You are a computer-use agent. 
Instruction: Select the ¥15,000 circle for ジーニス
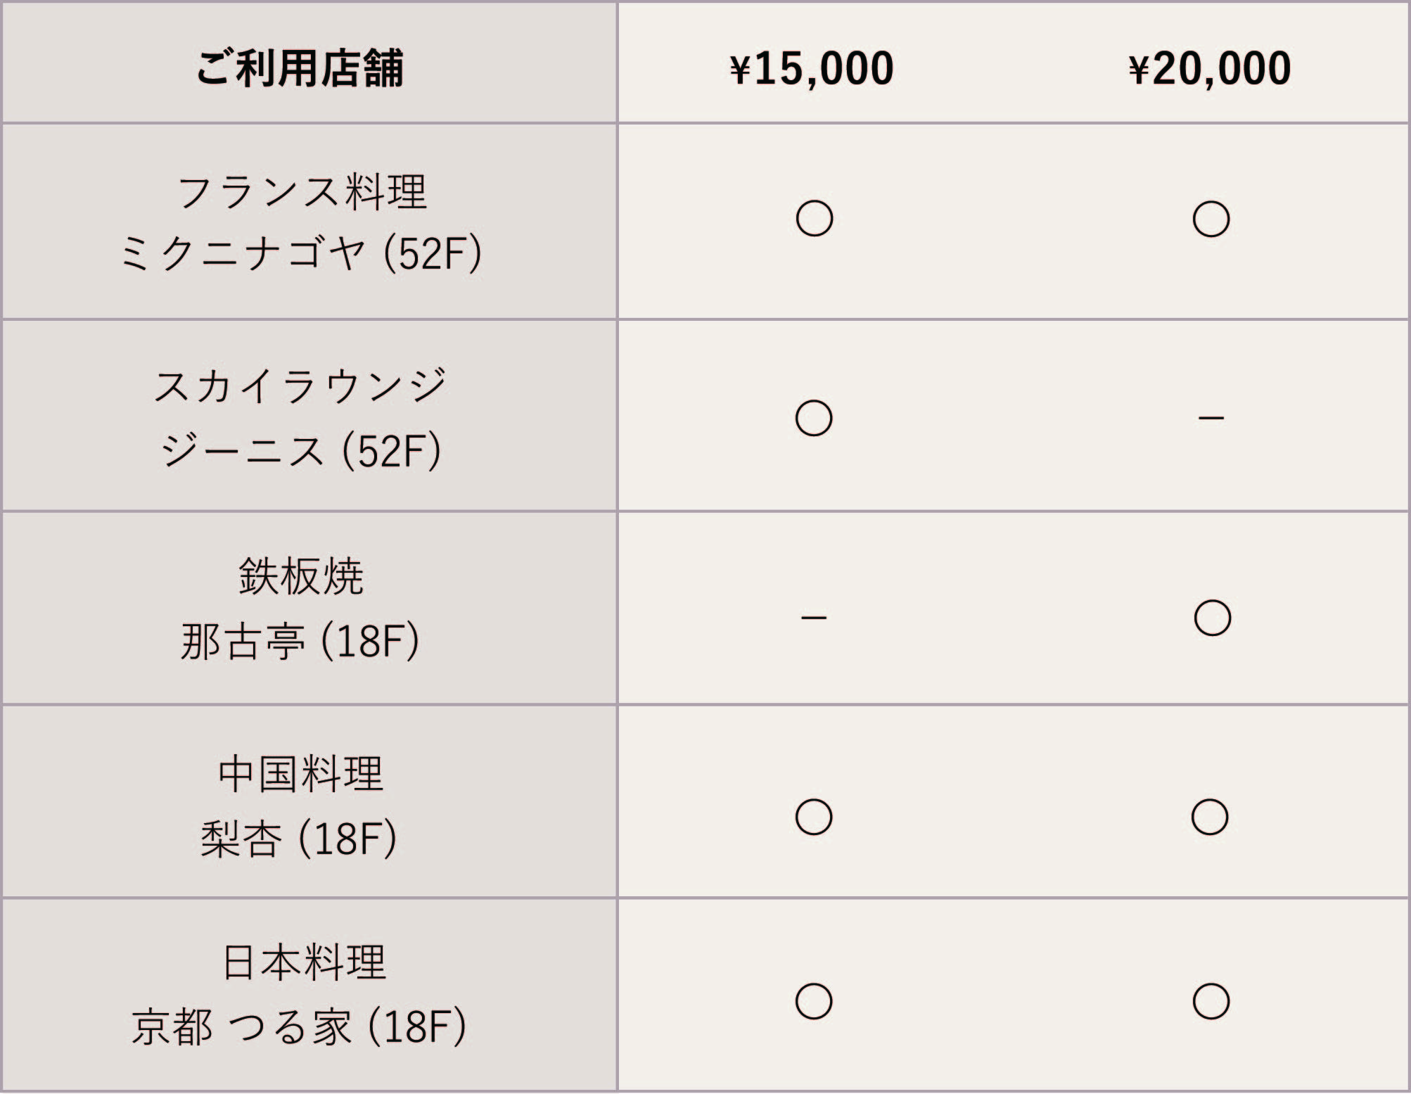[x=814, y=419]
